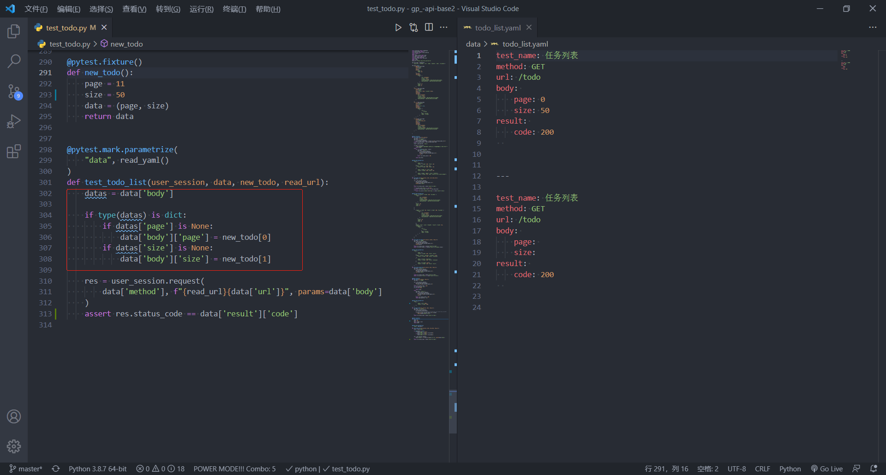Toggle Go Live server in status bar
Screen dimensions: 886x475
pyautogui.click(x=826, y=469)
